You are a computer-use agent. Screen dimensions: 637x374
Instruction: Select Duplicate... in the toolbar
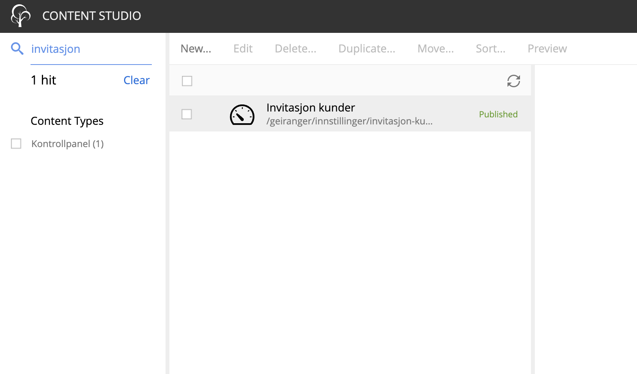[x=367, y=49]
